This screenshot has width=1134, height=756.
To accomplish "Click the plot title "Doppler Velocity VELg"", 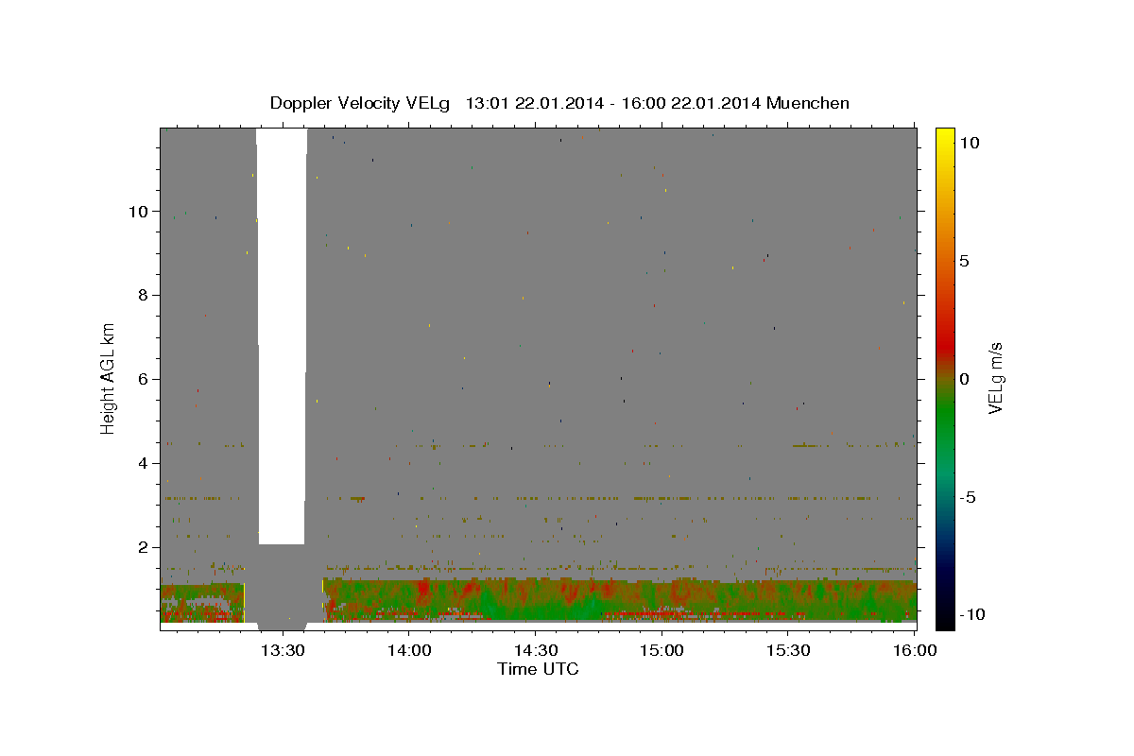I will click(x=361, y=103).
